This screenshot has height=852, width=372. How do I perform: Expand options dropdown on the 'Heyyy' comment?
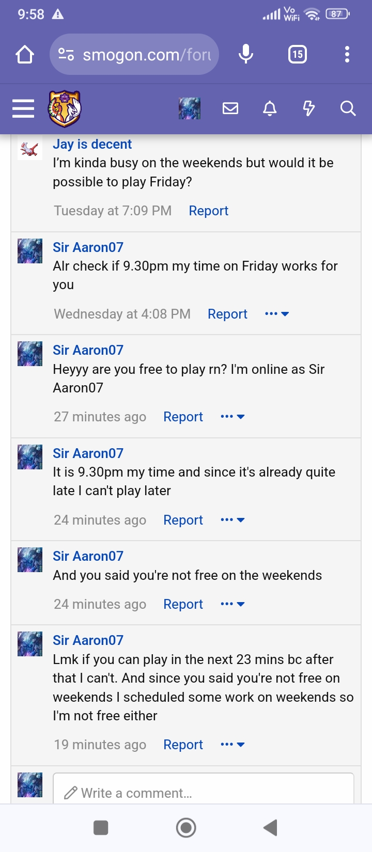tap(233, 417)
